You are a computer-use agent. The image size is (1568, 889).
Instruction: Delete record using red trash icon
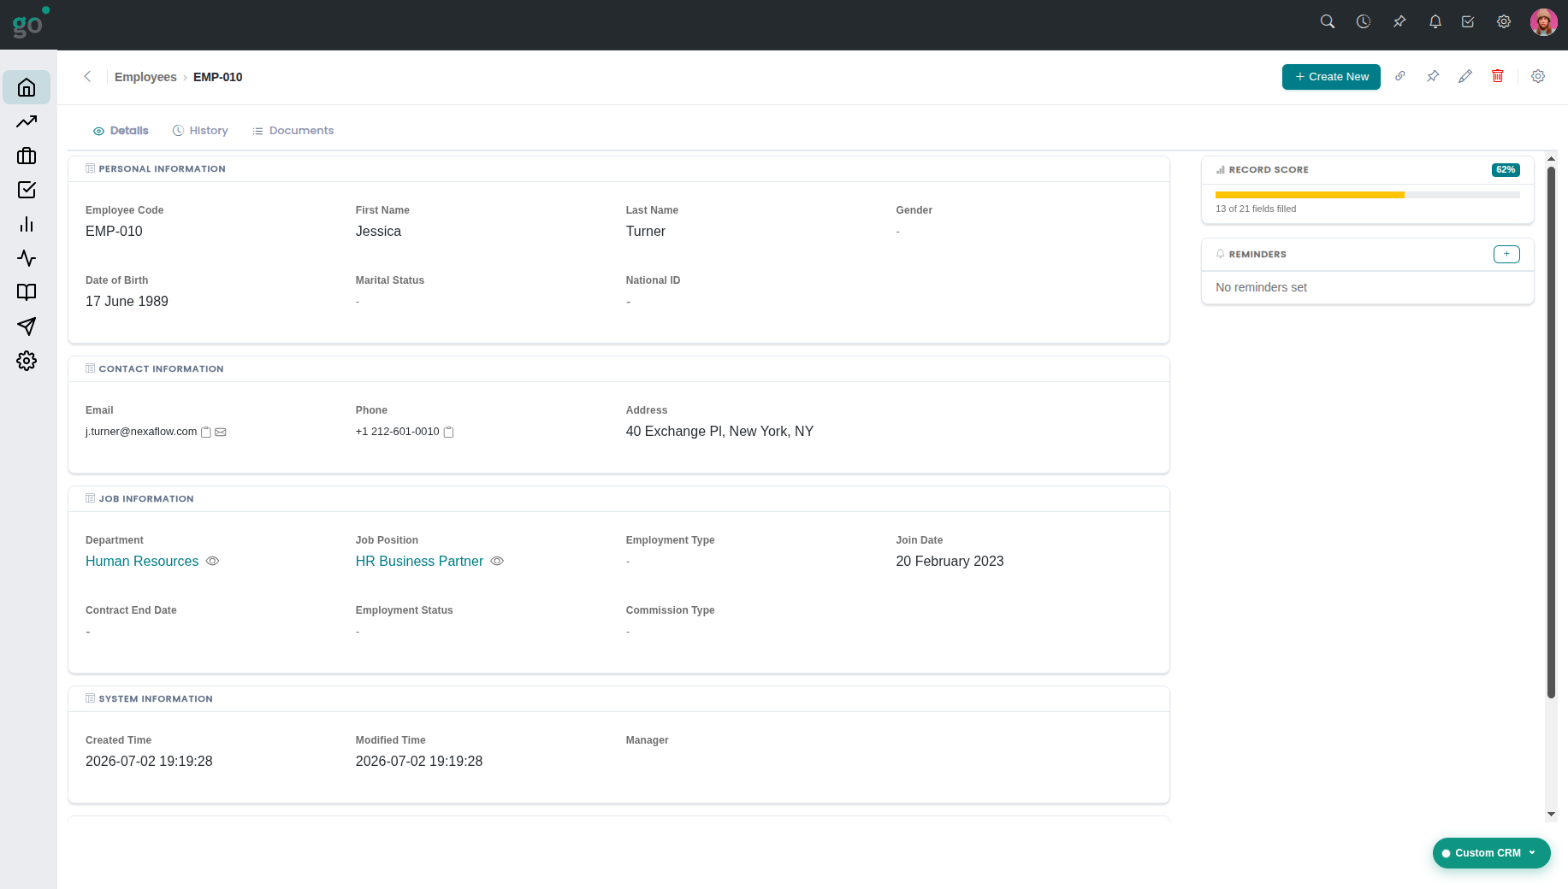[1498, 76]
